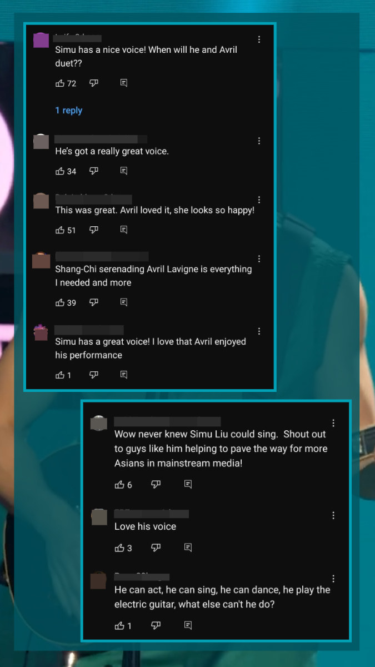Viewport: 375px width, 667px height.
Task: Open the avatar of the "Love his voice" commenter
Action: [99, 517]
